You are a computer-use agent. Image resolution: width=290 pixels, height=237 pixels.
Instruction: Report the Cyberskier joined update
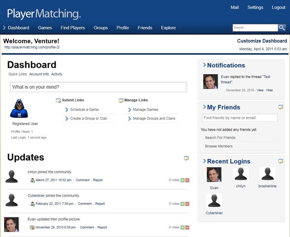tap(100, 204)
